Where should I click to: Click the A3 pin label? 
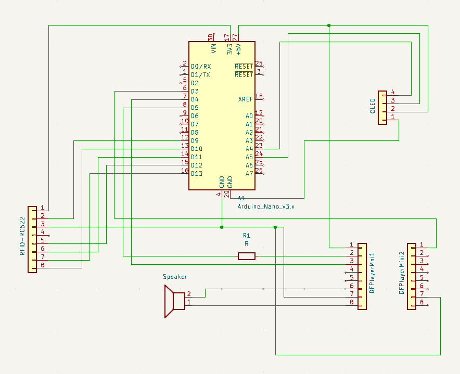249,140
